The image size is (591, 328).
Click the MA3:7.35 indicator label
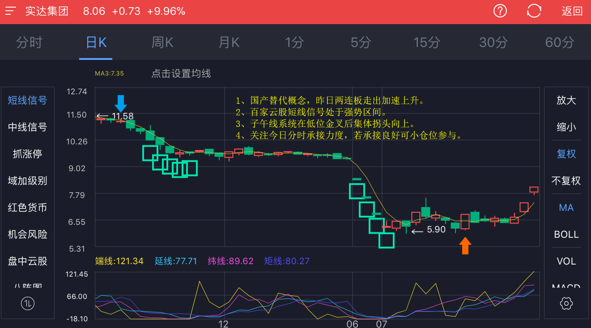pos(109,73)
